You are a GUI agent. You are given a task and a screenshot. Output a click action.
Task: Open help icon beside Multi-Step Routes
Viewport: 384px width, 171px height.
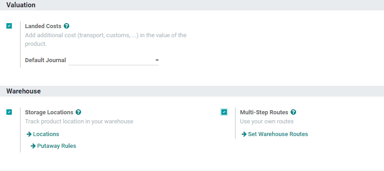pos(293,112)
